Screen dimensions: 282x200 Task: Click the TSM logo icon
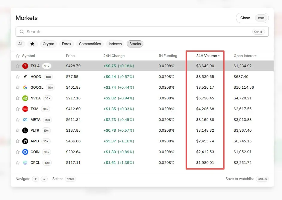25,109
